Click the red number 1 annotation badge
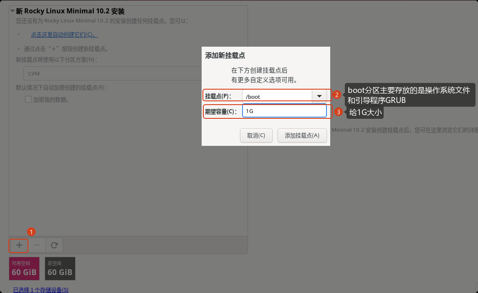 click(31, 232)
